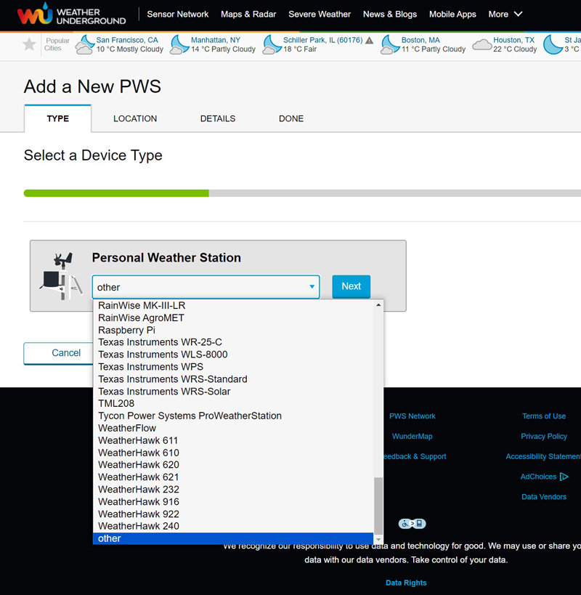Select Texas Instruments WR-25-C option
Viewport: 581px width, 595px height.
pos(233,342)
